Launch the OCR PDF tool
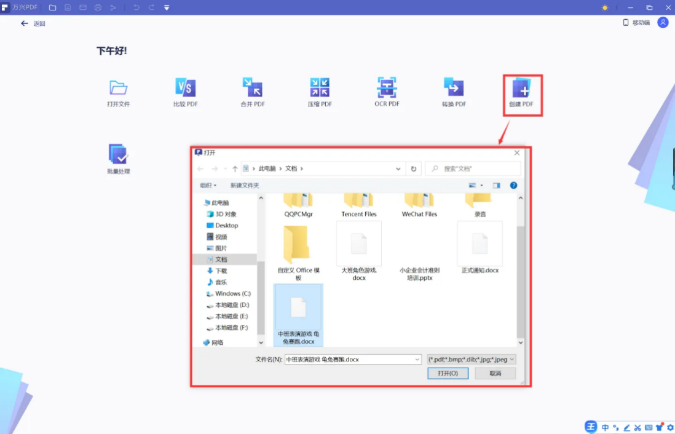 pos(387,89)
